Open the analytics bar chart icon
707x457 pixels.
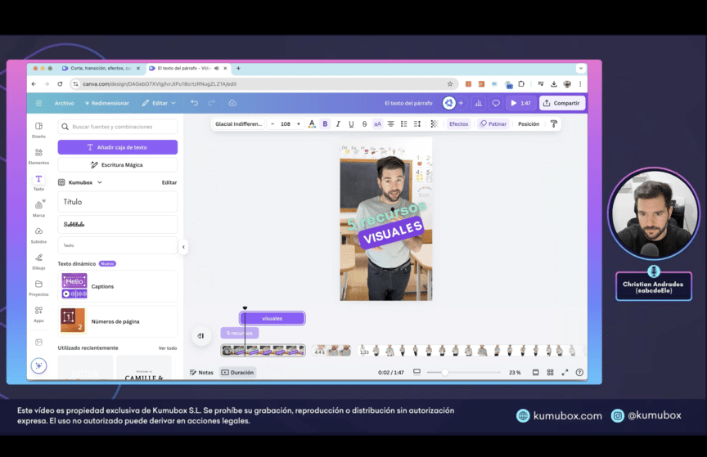point(479,103)
